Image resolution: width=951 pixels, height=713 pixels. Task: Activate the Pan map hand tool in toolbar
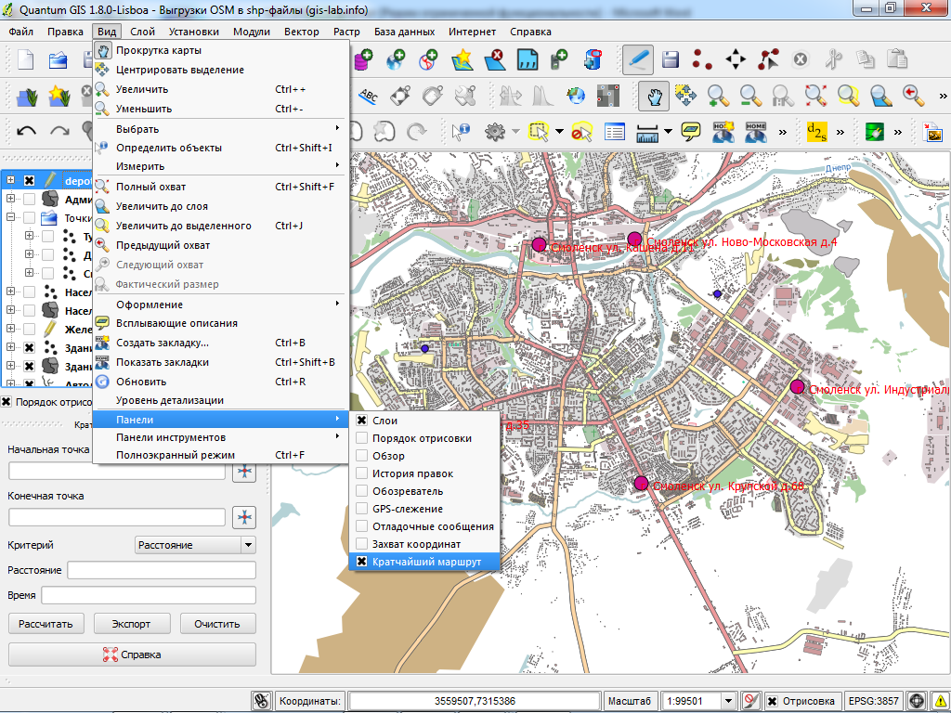654,96
